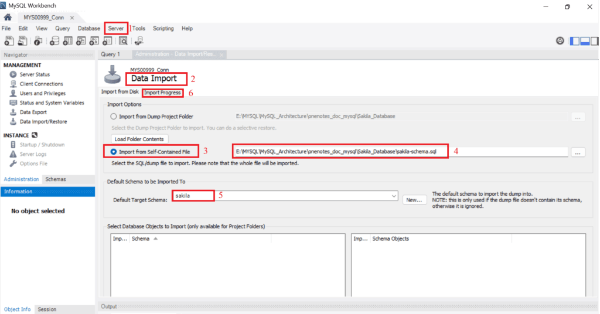Open the Edit menu
This screenshot has width=600, height=314.
tap(23, 28)
